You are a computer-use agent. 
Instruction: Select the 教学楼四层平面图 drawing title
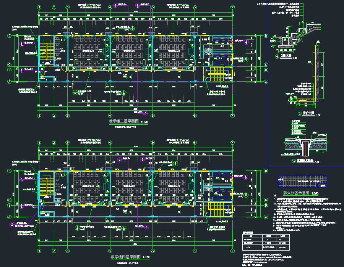click(126, 257)
